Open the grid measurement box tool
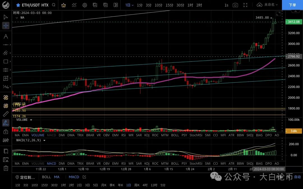303x189 pixels. click(6, 78)
